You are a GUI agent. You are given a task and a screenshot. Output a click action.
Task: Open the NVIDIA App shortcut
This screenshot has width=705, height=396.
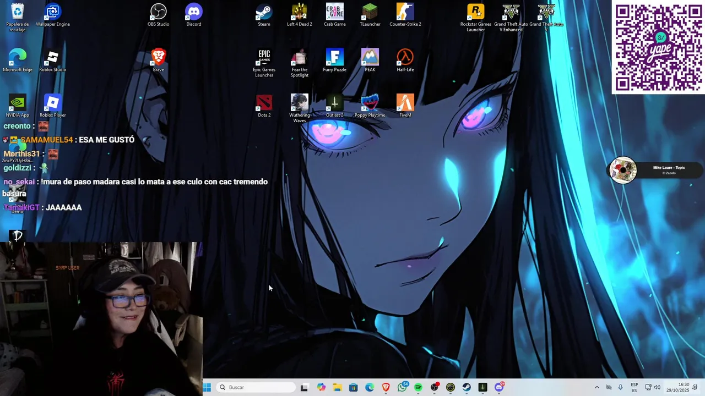tap(18, 106)
